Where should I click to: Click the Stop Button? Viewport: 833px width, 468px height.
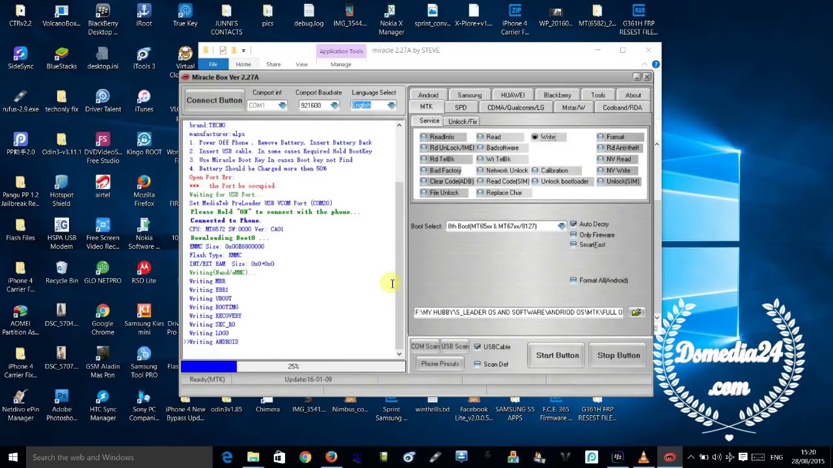(618, 356)
